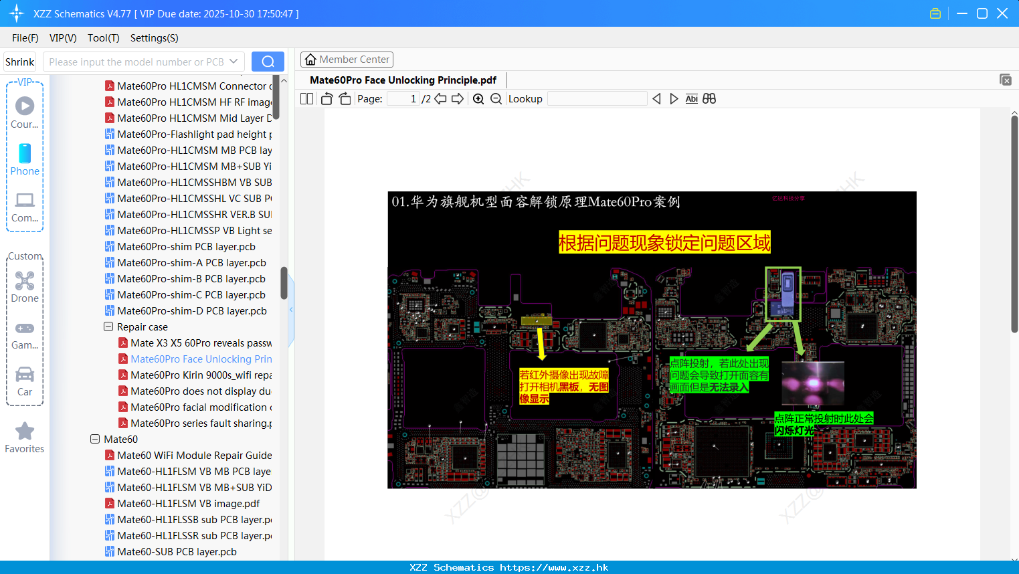Click the XZZ Schematics app logo
This screenshot has width=1019, height=574.
pos(16,13)
